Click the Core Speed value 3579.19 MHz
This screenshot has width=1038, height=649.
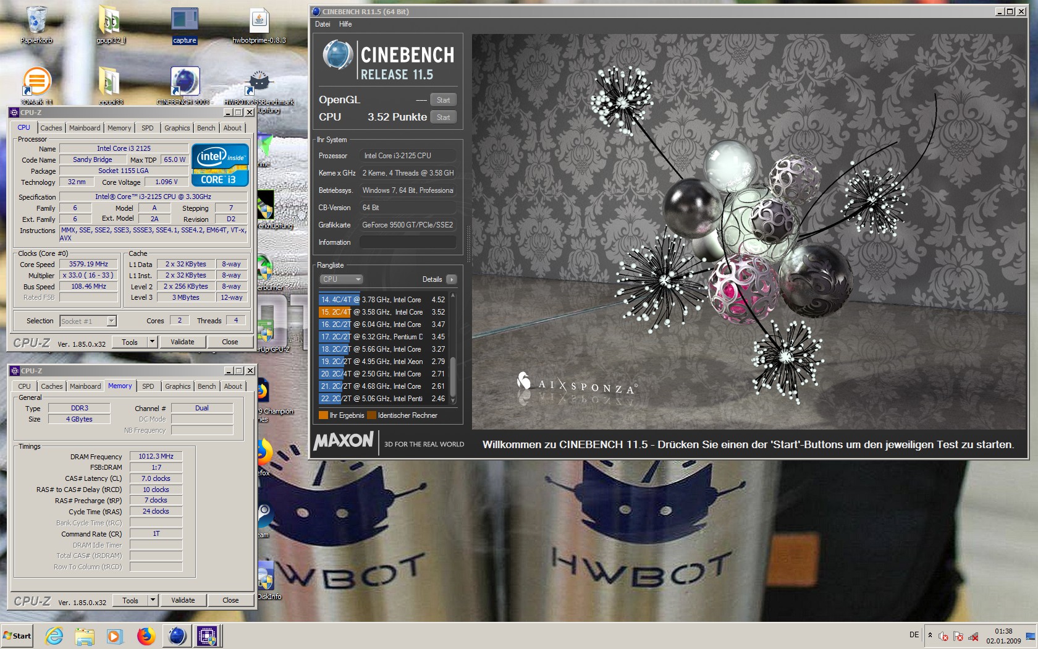tap(88, 264)
